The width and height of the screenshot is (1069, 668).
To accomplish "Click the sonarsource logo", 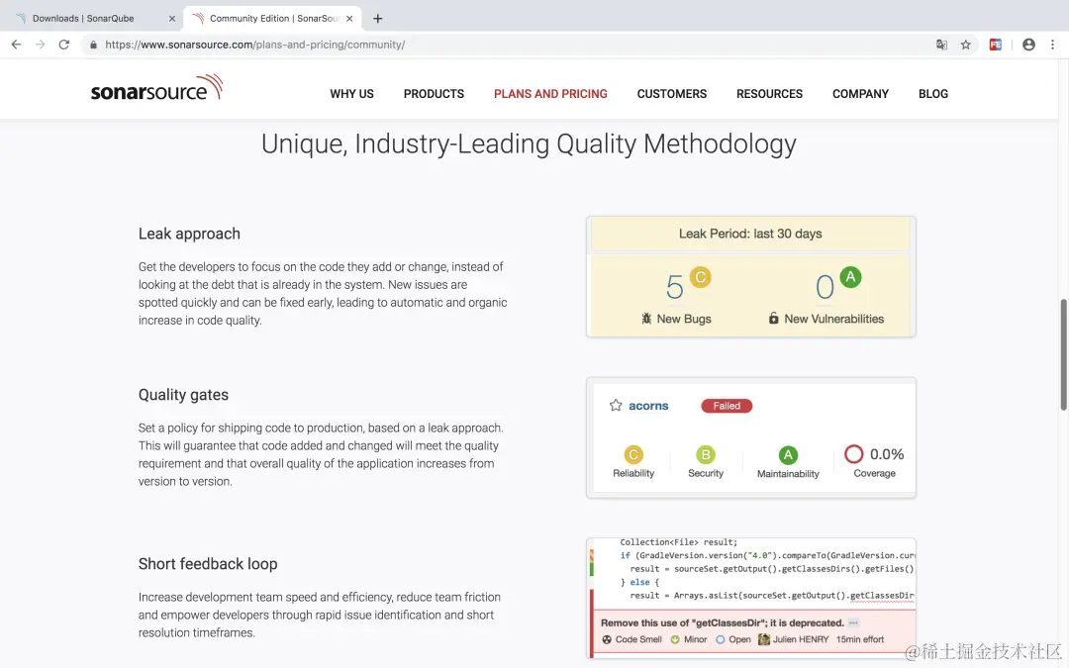I will coord(156,88).
